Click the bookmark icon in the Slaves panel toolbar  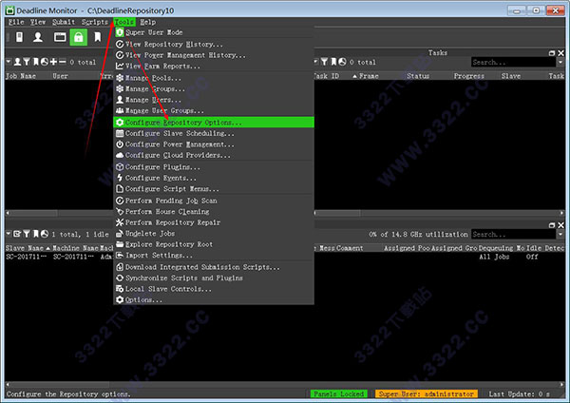(x=36, y=234)
